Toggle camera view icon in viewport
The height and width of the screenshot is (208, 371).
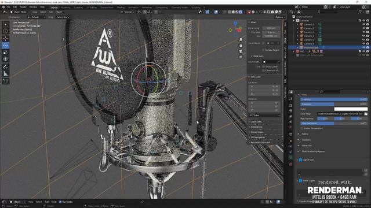click(241, 51)
